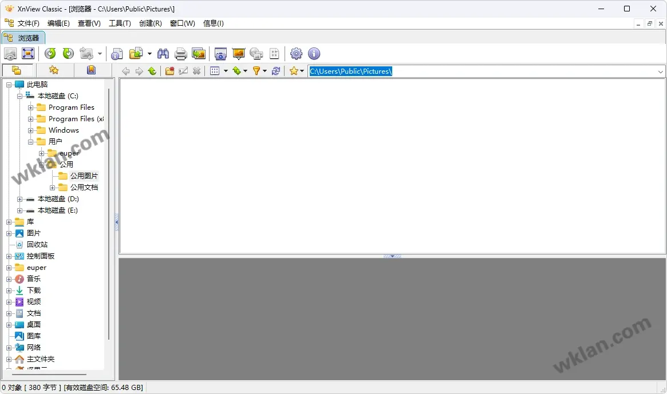
Task: Open the favorites star dropdown arrow
Action: (302, 71)
